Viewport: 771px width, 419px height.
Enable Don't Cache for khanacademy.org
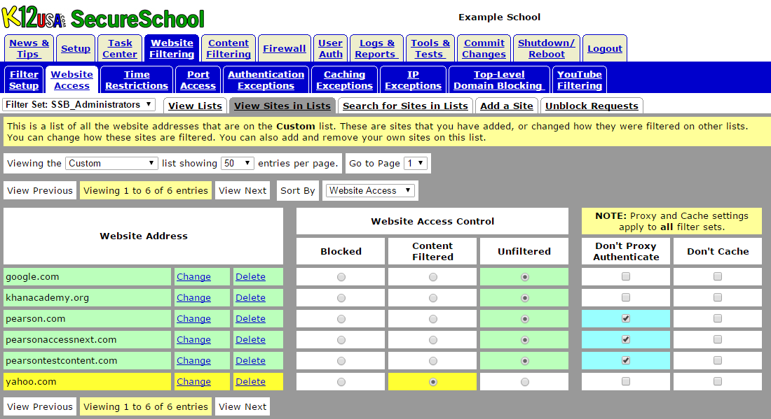pos(718,297)
